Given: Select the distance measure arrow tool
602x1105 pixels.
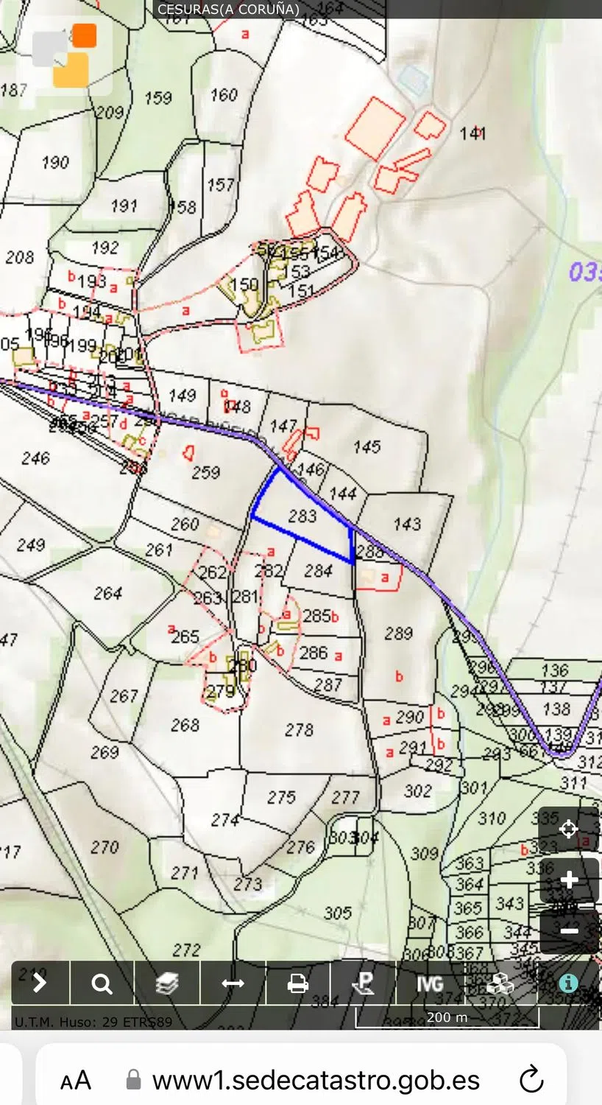Looking at the screenshot, I should pos(233,983).
